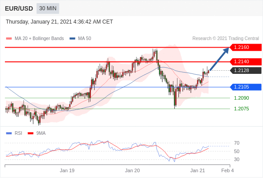
Task: Click the RSI legend label
Action: (18, 133)
